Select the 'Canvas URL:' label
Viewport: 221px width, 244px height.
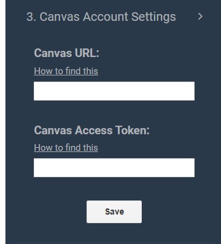(x=66, y=53)
